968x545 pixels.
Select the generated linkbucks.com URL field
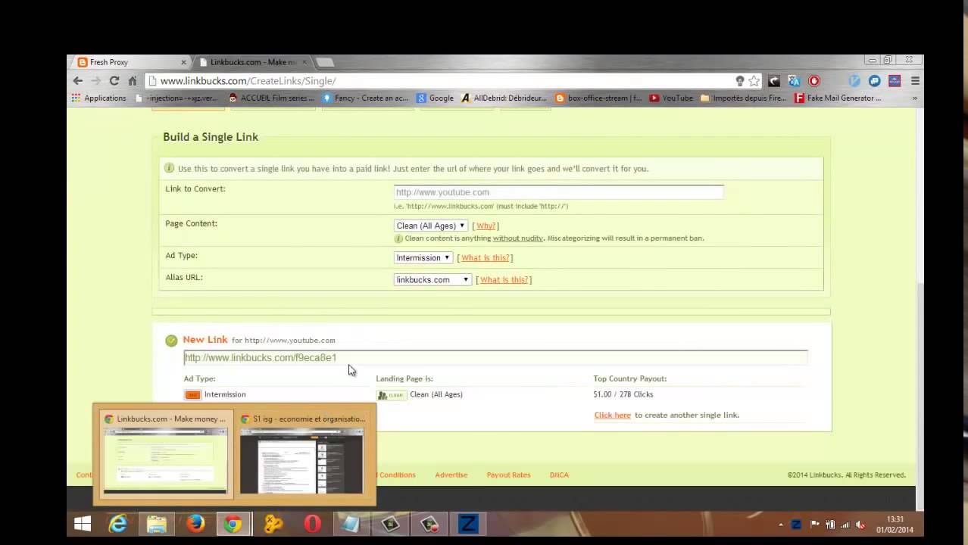click(495, 357)
